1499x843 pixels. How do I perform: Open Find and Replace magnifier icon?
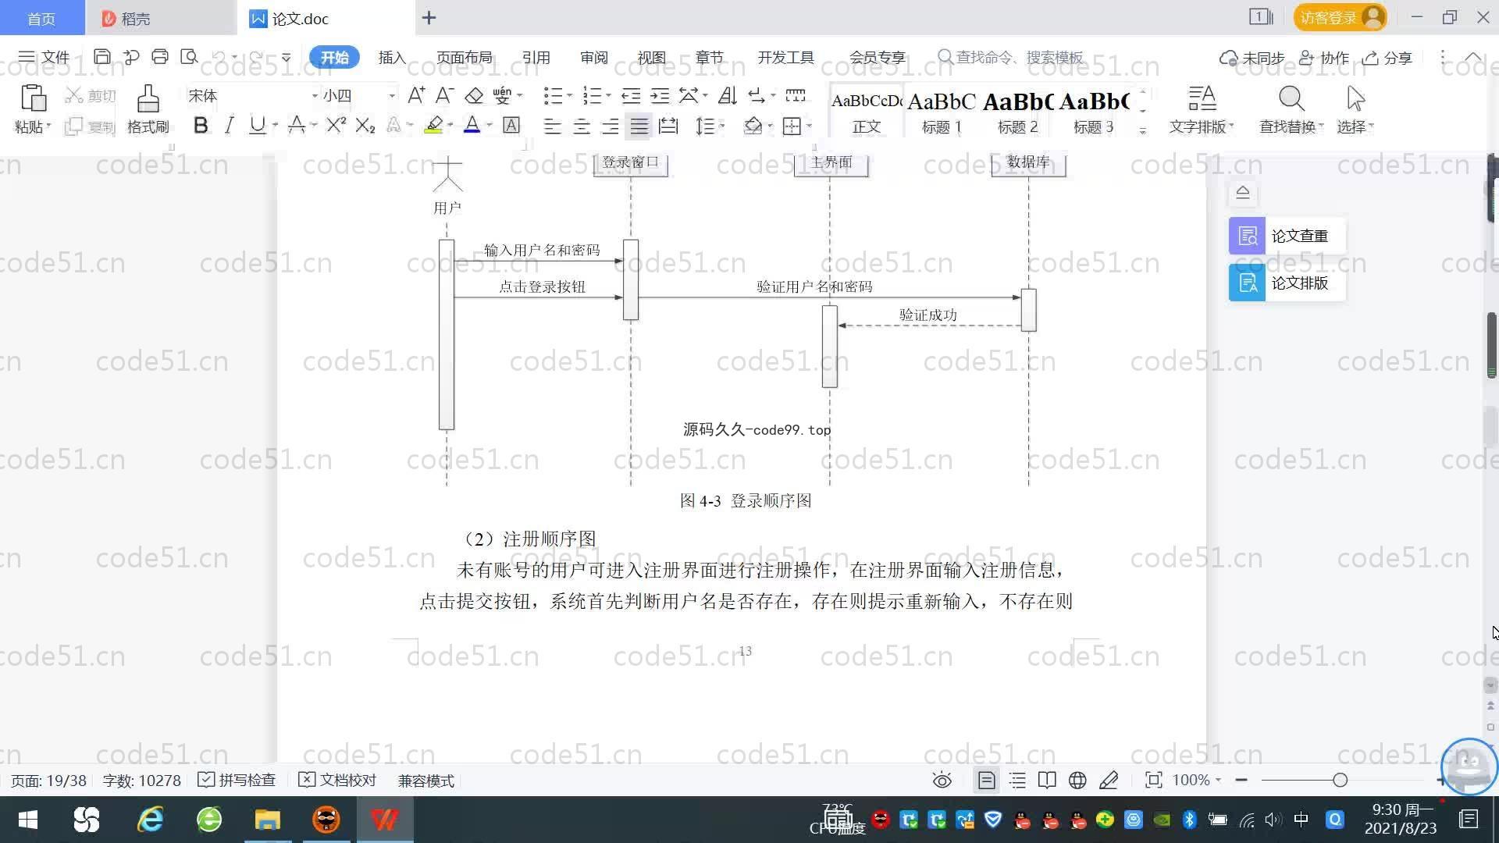pyautogui.click(x=1291, y=99)
